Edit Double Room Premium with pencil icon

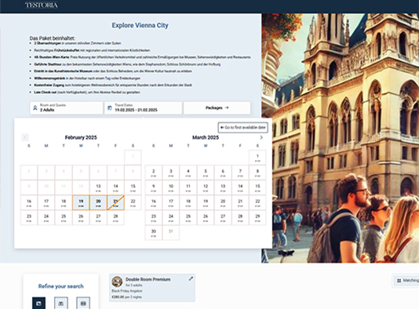[x=191, y=279]
